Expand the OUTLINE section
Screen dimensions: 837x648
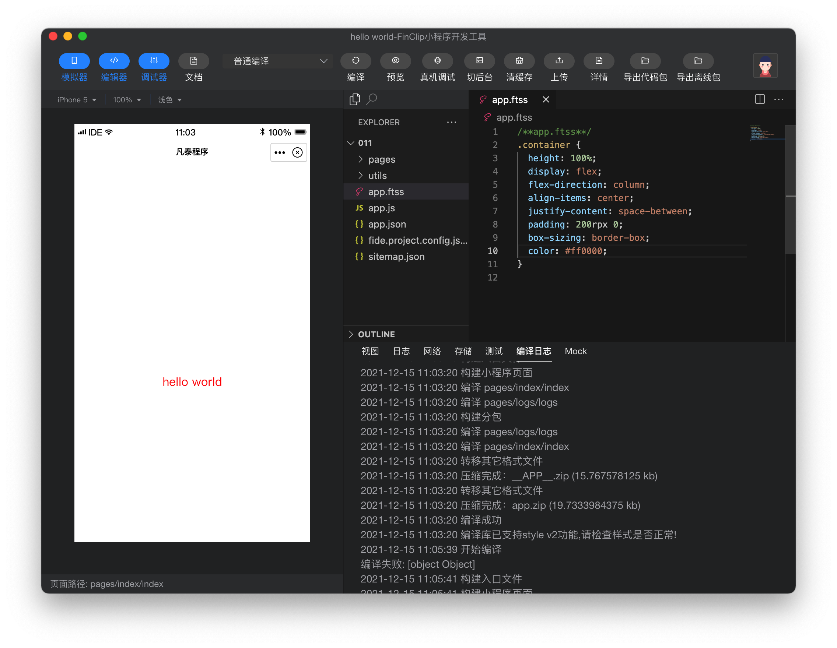click(x=406, y=334)
